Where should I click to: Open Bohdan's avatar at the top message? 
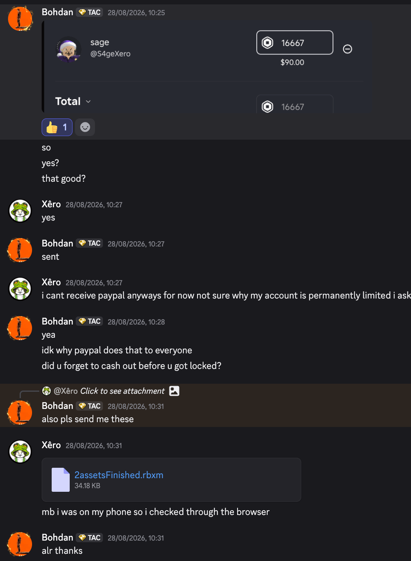tap(20, 18)
